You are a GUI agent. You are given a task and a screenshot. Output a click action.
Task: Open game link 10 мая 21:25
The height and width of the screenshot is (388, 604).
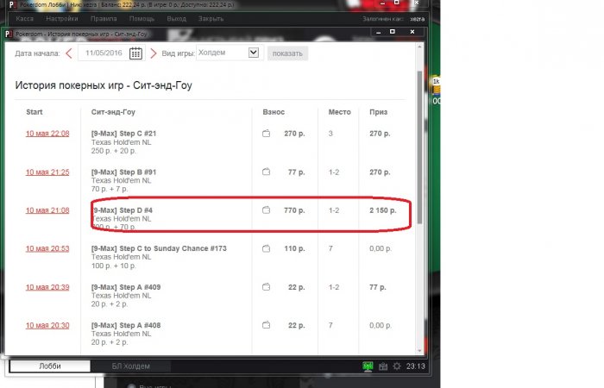pyautogui.click(x=47, y=172)
